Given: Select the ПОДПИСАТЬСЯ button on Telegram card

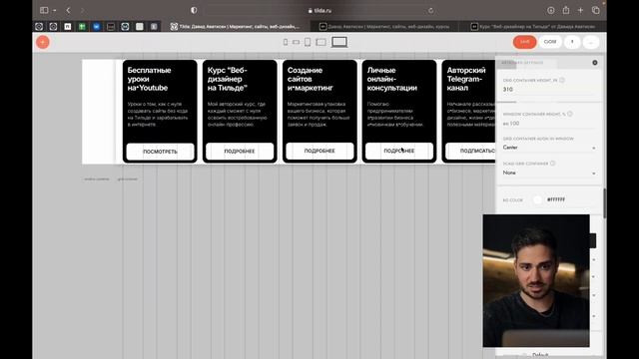Looking at the screenshot, I should 470,151.
